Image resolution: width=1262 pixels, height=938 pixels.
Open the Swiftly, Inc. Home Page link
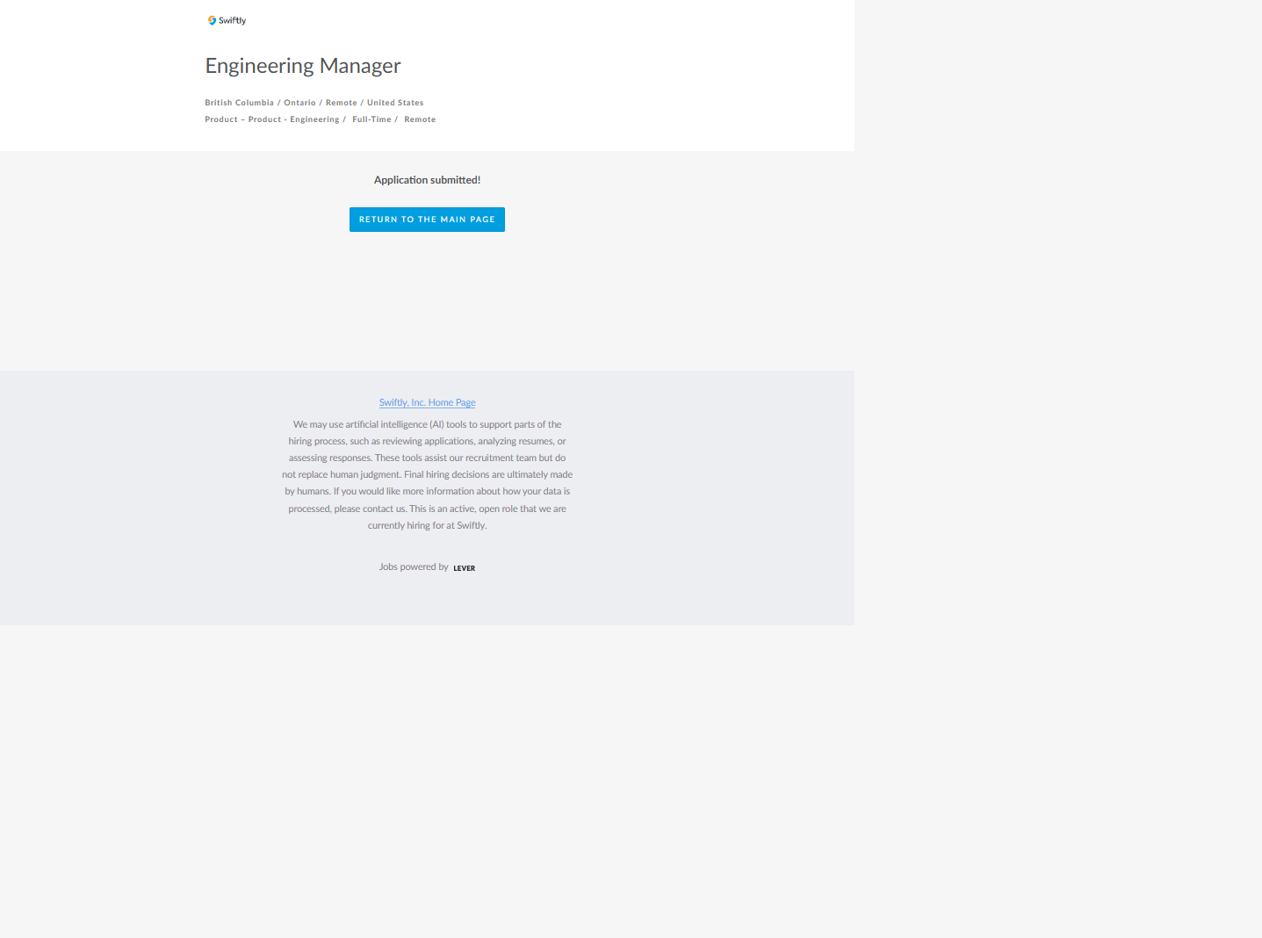tap(427, 402)
